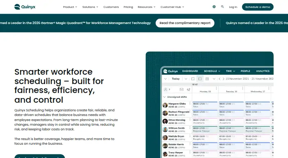The image size is (288, 158).
Task: Open Ethan Manning row options dots
Action: 190,120
